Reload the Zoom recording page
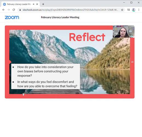This screenshot has height=137, width=142. click(14, 10)
